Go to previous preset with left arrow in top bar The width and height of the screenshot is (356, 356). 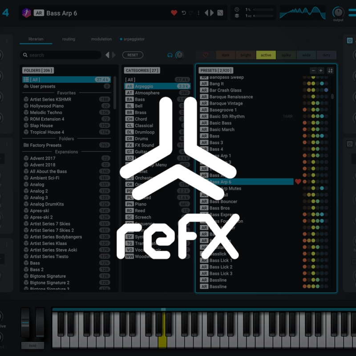coord(206,13)
